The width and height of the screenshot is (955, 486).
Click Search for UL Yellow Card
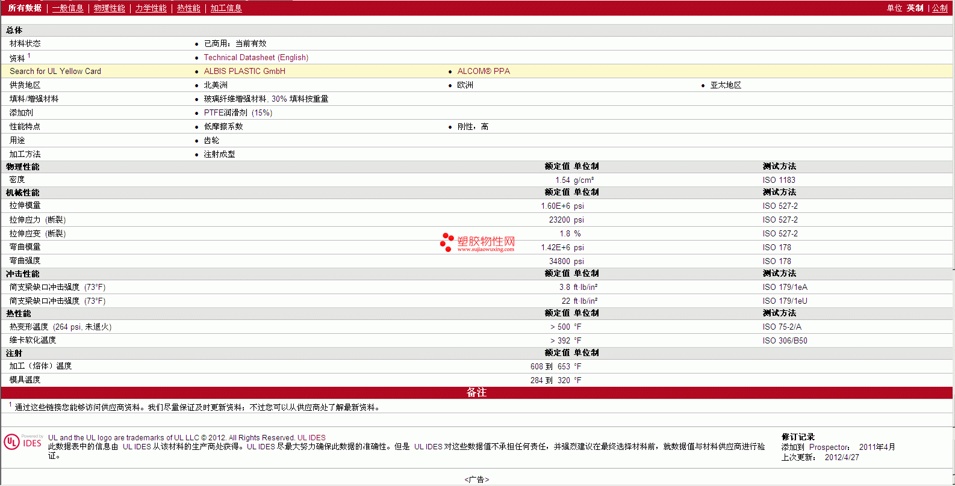click(x=55, y=71)
